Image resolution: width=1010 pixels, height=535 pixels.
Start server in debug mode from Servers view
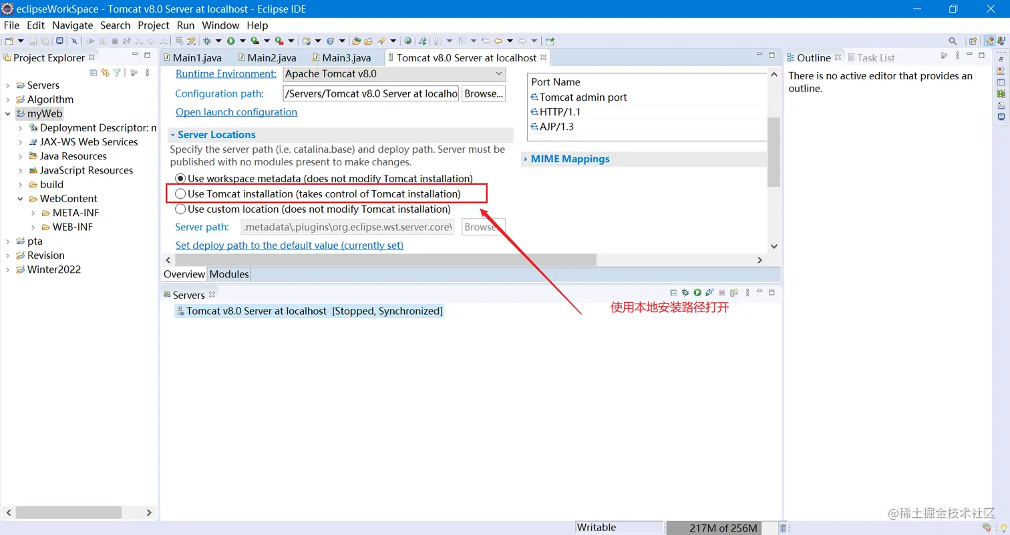(685, 293)
